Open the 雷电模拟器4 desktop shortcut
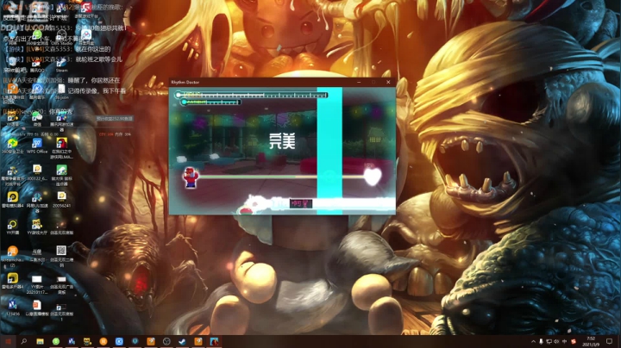Image resolution: width=621 pixels, height=348 pixels. (12, 199)
